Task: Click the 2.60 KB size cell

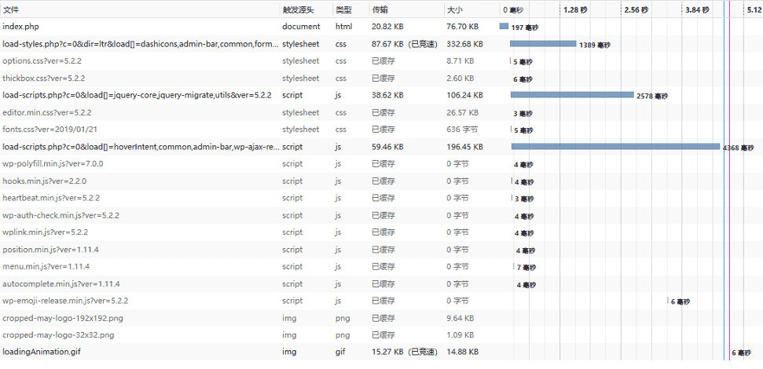Action: (460, 79)
